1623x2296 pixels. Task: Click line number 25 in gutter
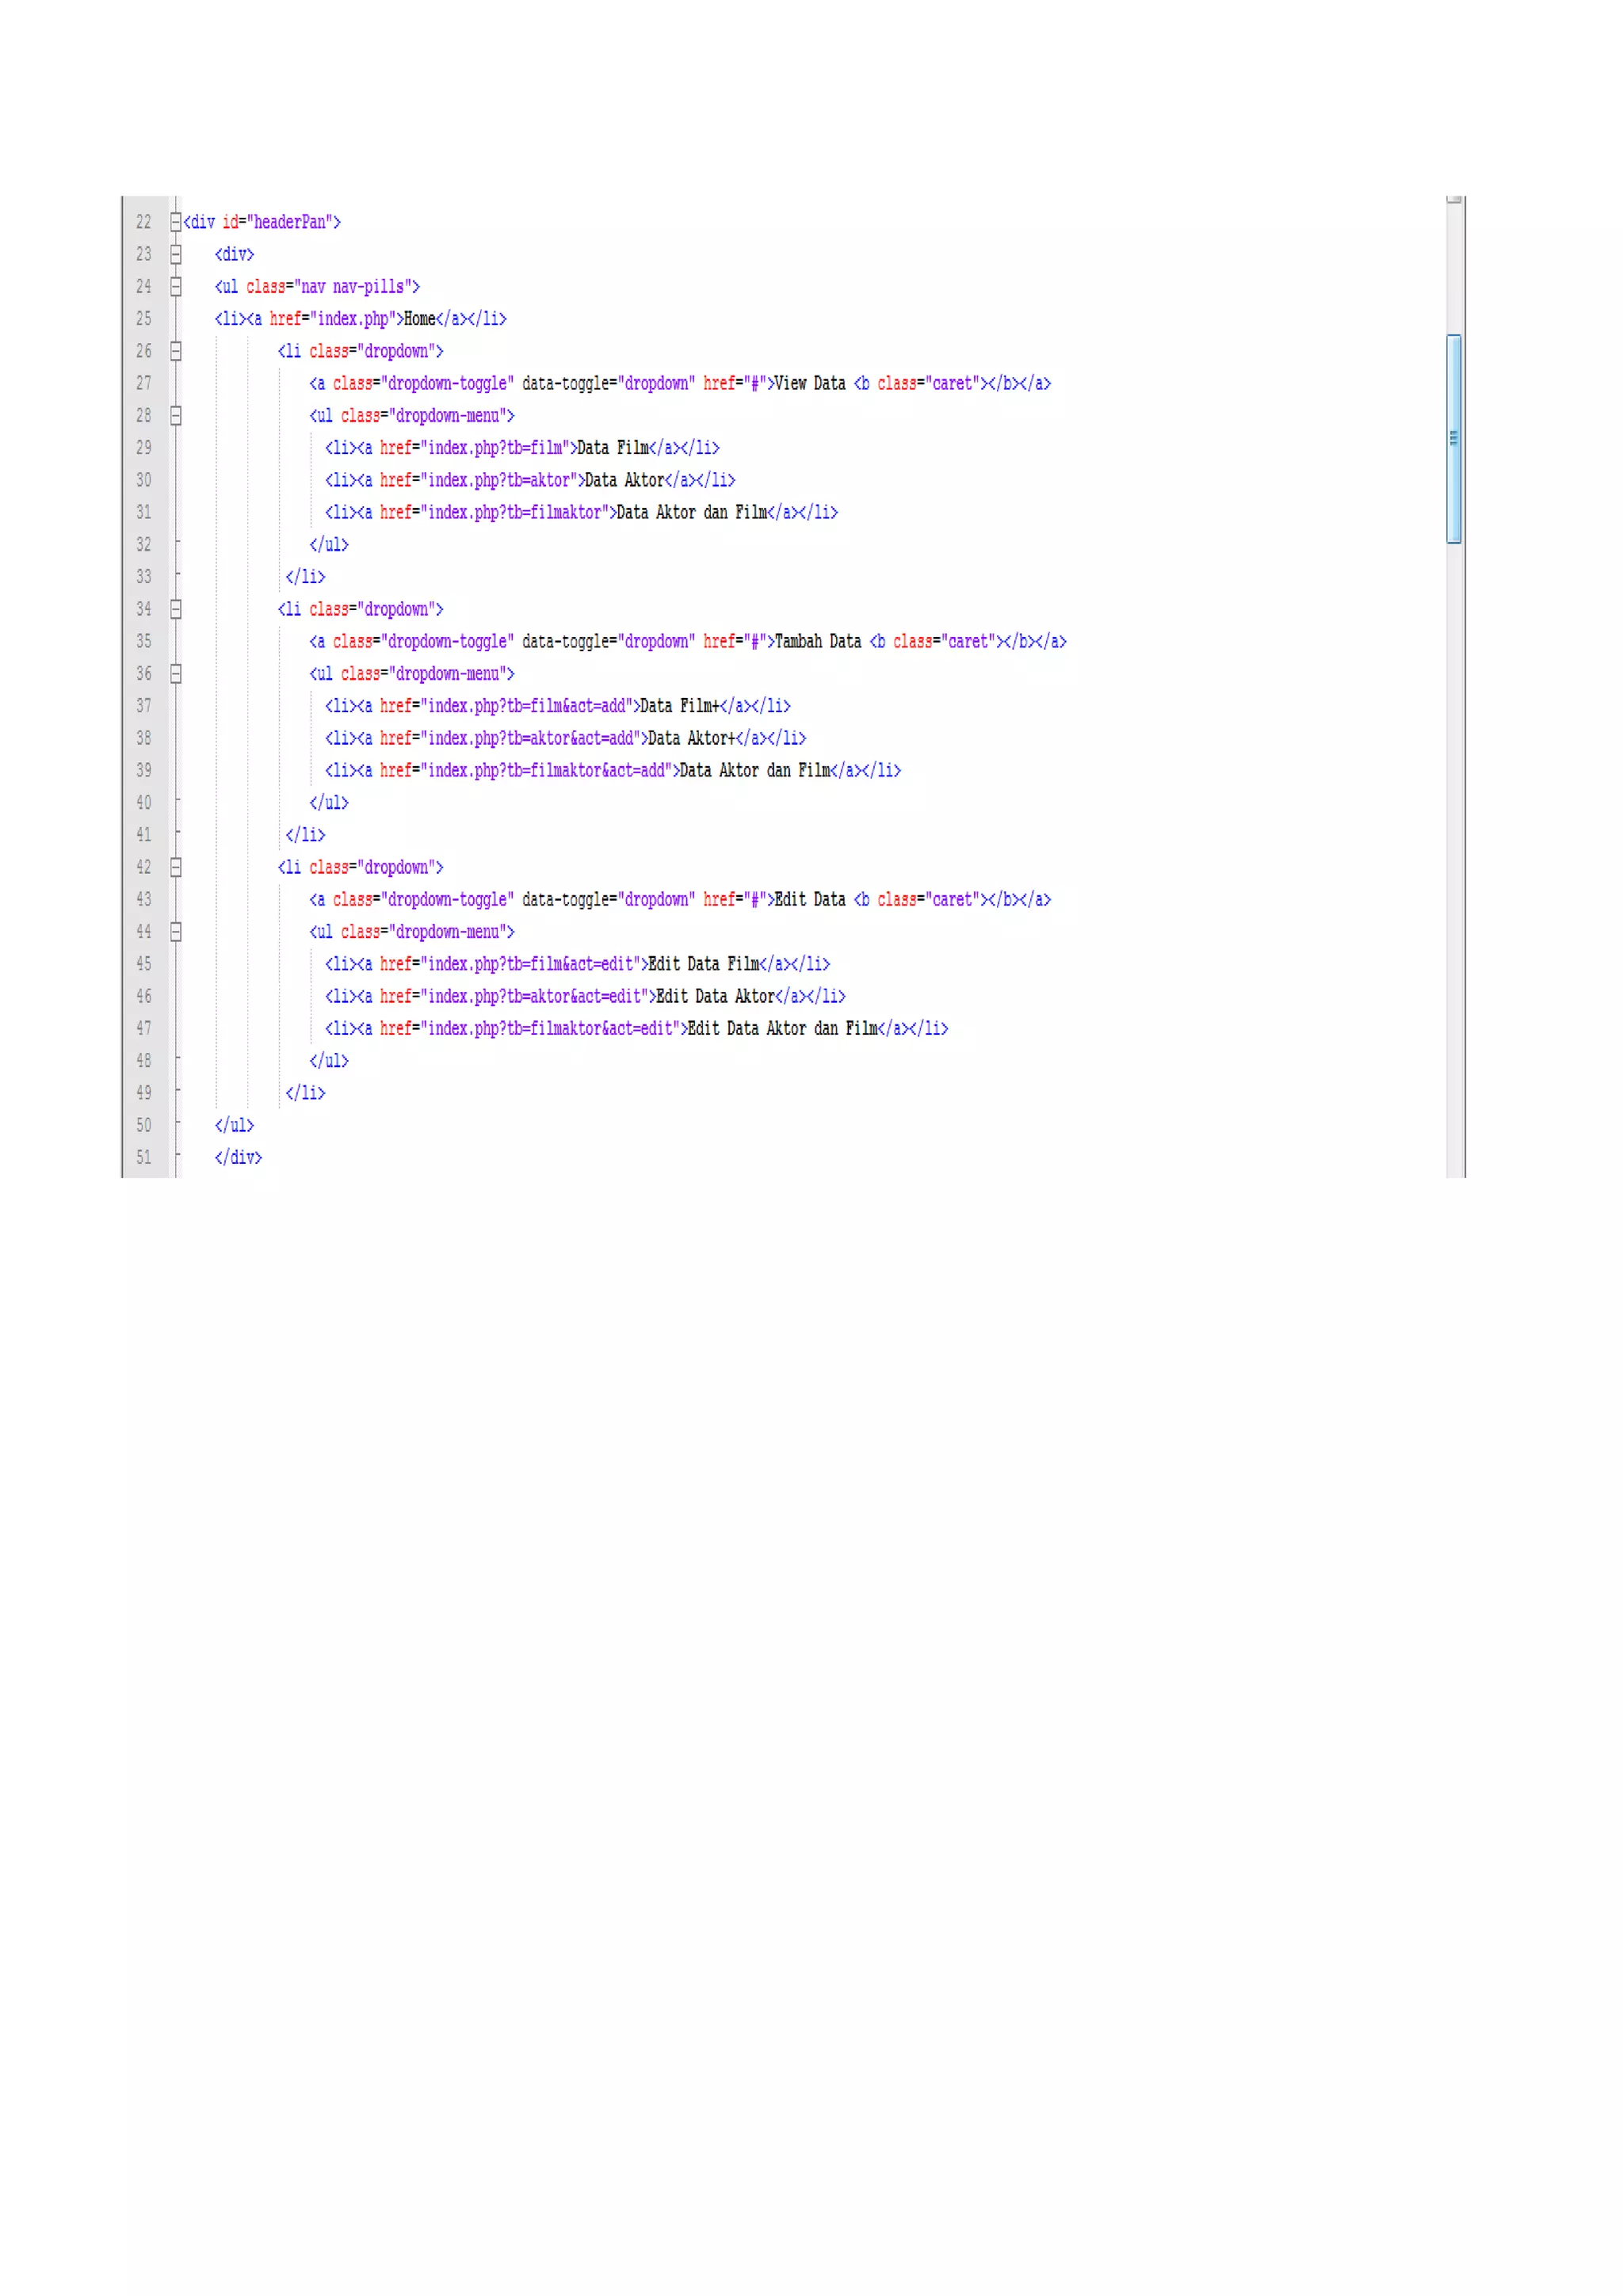click(144, 319)
